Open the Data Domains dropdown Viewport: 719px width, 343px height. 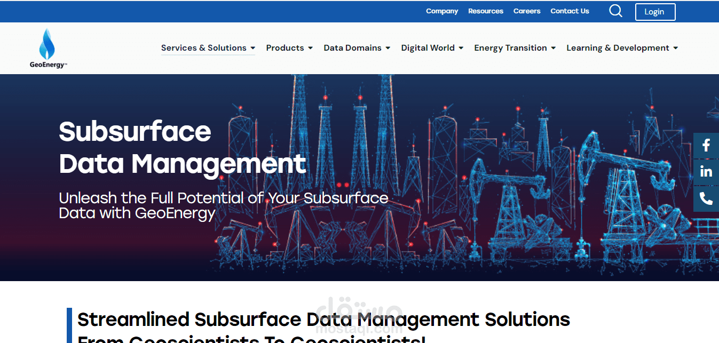pos(357,48)
